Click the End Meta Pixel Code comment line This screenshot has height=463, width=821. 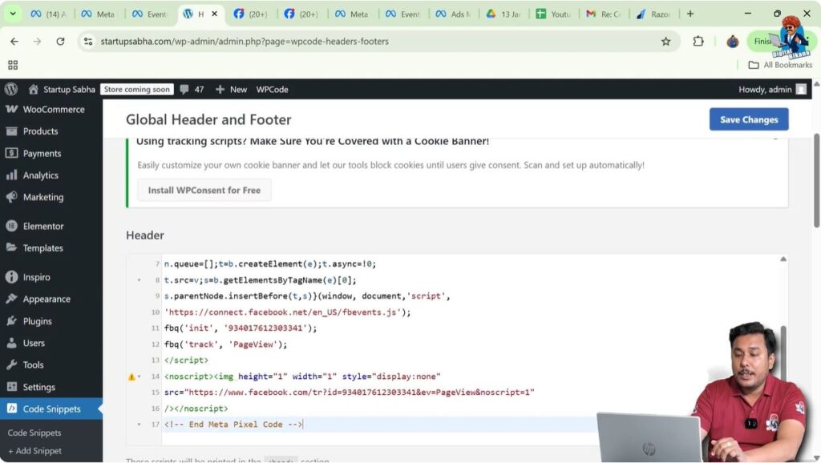point(233,425)
